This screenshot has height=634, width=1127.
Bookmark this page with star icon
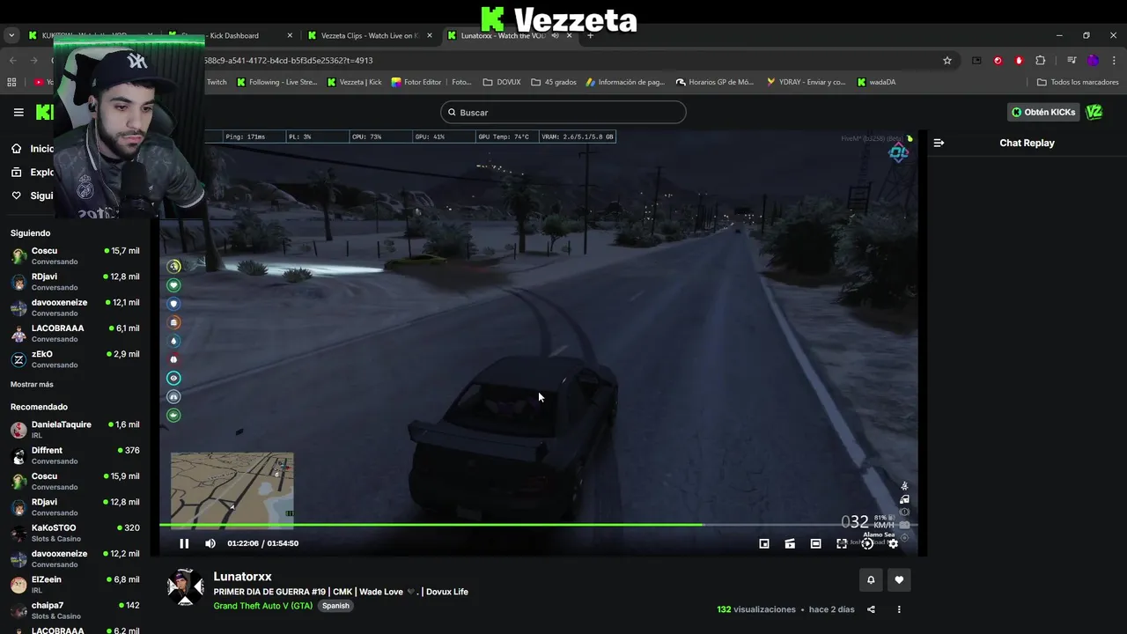pyautogui.click(x=947, y=61)
